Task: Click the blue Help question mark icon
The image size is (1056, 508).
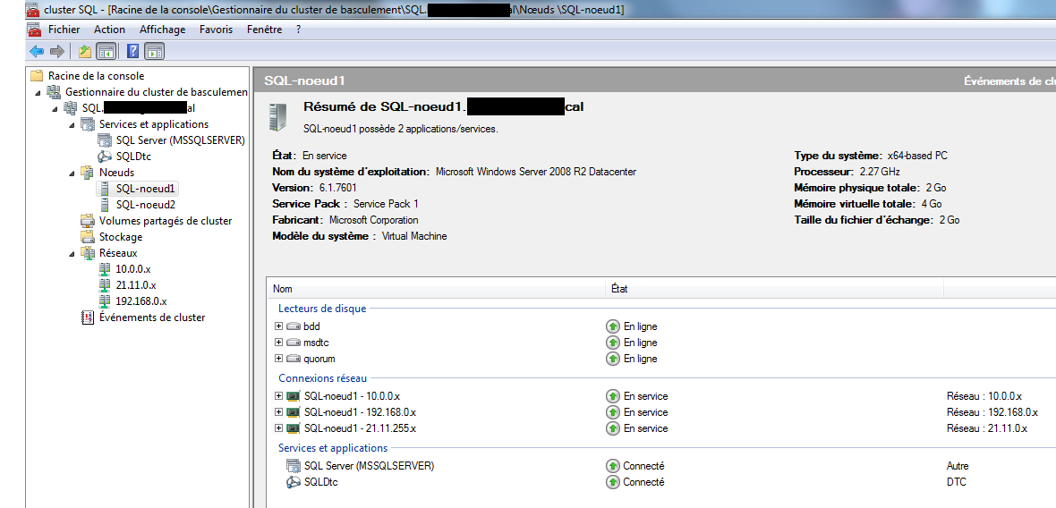Action: (x=132, y=52)
